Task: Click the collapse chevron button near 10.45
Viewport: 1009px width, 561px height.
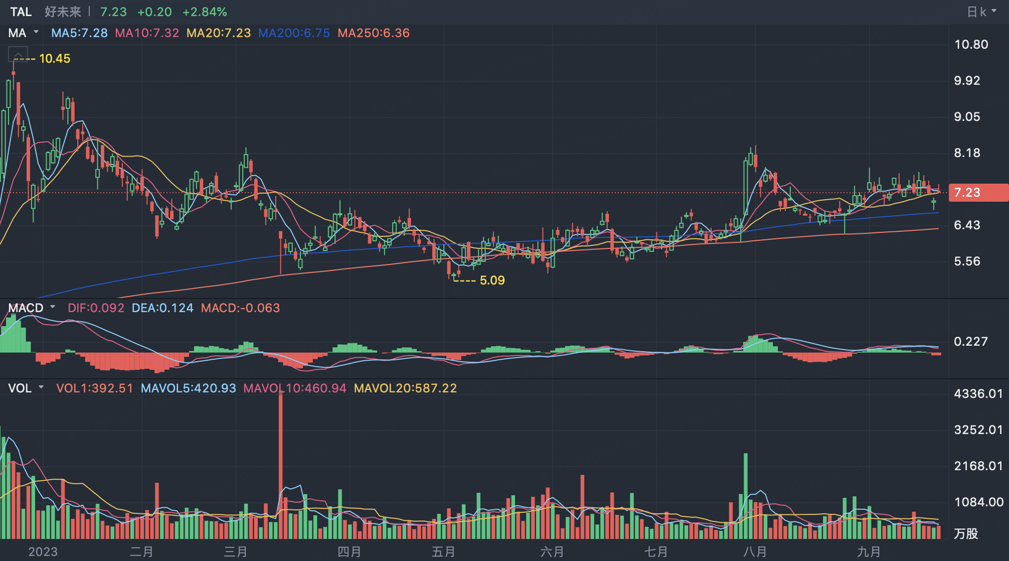Action: click(x=18, y=54)
